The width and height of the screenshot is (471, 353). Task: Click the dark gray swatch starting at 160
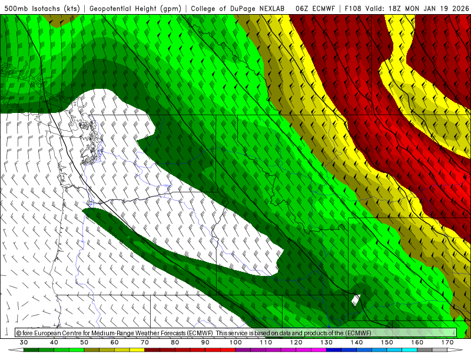pyautogui.click(x=424, y=350)
